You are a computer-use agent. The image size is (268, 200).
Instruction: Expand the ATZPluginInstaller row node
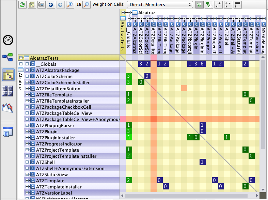[x=27, y=138]
